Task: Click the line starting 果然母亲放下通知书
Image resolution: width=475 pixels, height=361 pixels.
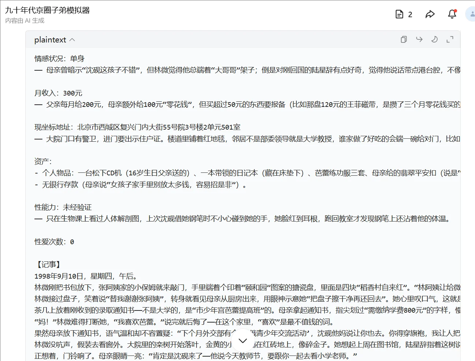Action: pyautogui.click(x=247, y=333)
